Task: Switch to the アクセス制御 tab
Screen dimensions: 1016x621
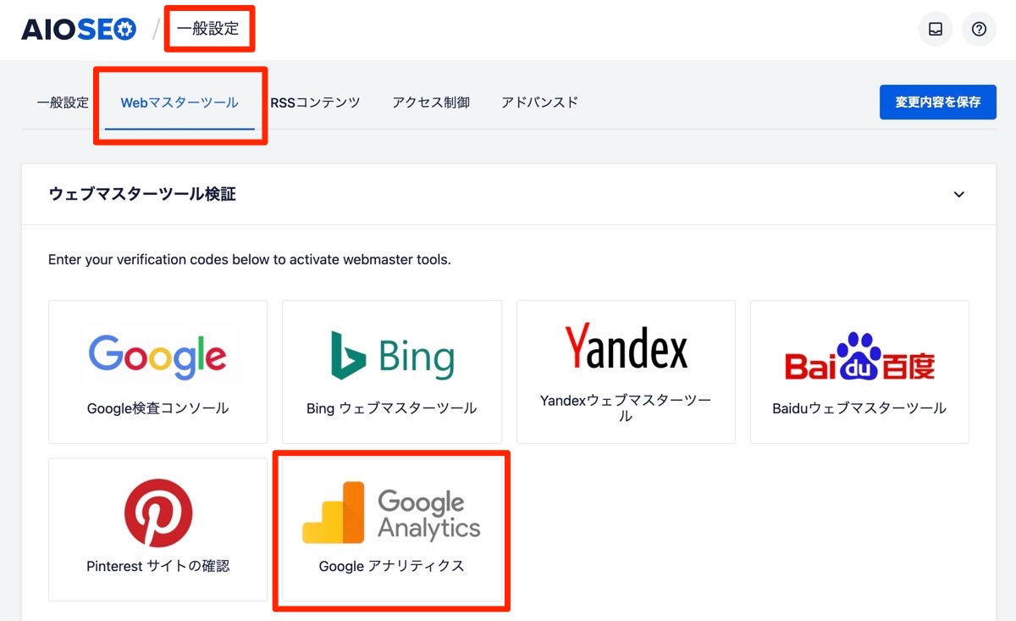Action: coord(431,103)
